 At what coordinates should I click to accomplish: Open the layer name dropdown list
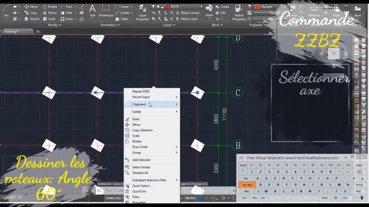(201, 7)
